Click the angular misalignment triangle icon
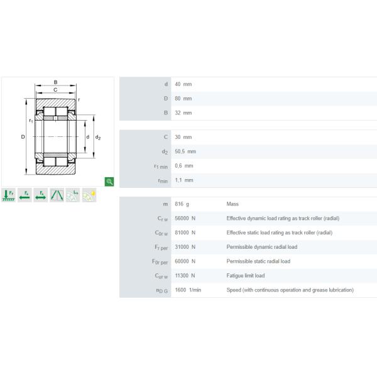This screenshot has width=377, height=377. (x=57, y=195)
